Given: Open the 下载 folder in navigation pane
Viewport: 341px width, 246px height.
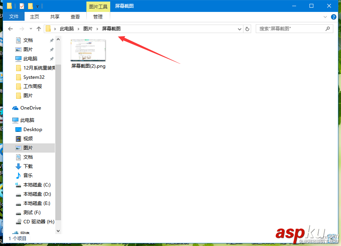Looking at the screenshot, I should [27, 166].
